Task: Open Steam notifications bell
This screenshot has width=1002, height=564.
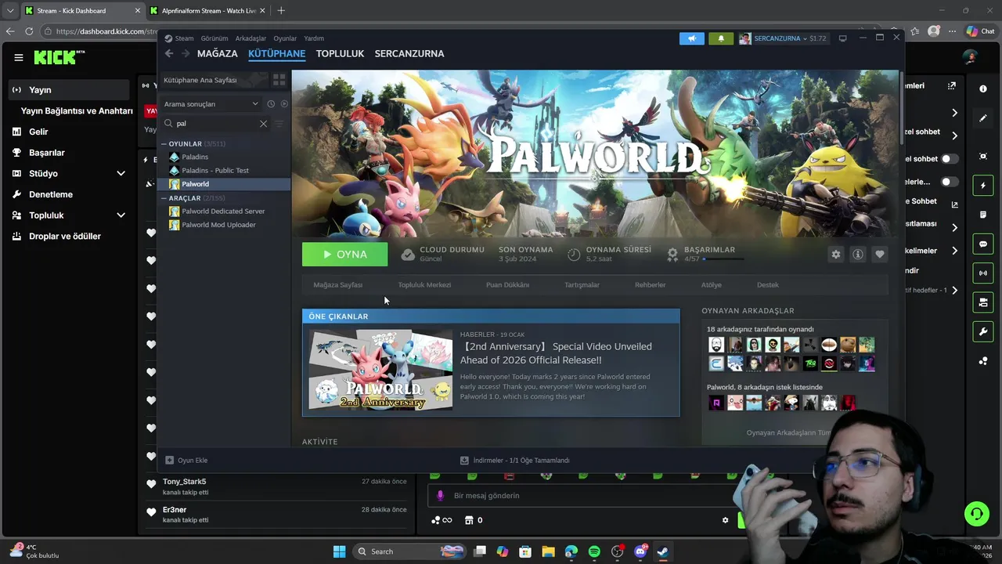Action: coord(721,38)
